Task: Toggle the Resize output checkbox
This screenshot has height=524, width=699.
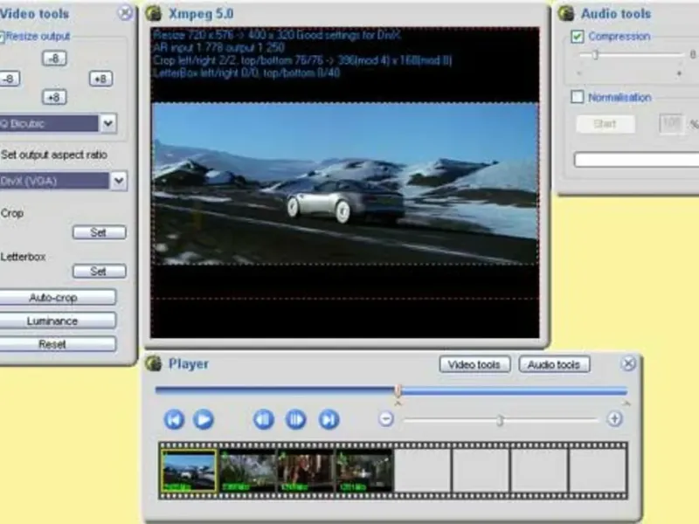Action: click(2, 37)
